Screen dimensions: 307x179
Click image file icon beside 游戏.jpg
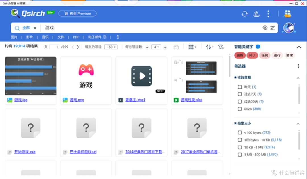click(10, 100)
